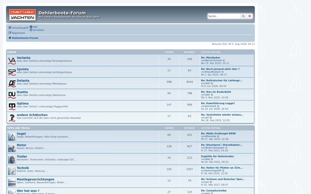The width and height of the screenshot is (311, 194).
Task: Open the Duetta forum icon
Action: (x=12, y=95)
